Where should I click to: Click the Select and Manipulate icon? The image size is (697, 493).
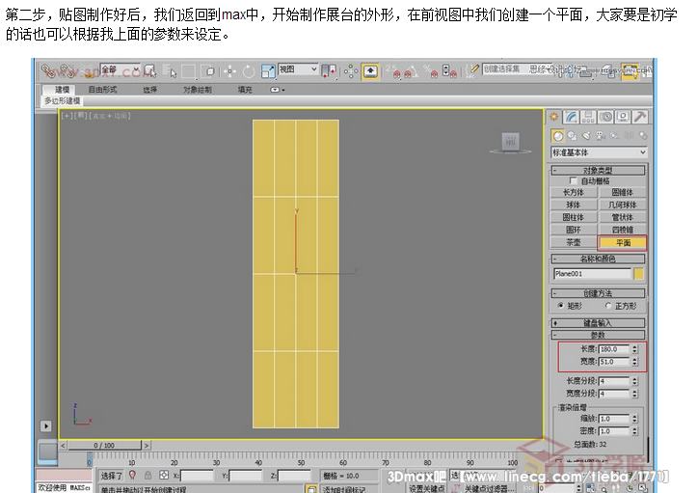pyautogui.click(x=350, y=71)
